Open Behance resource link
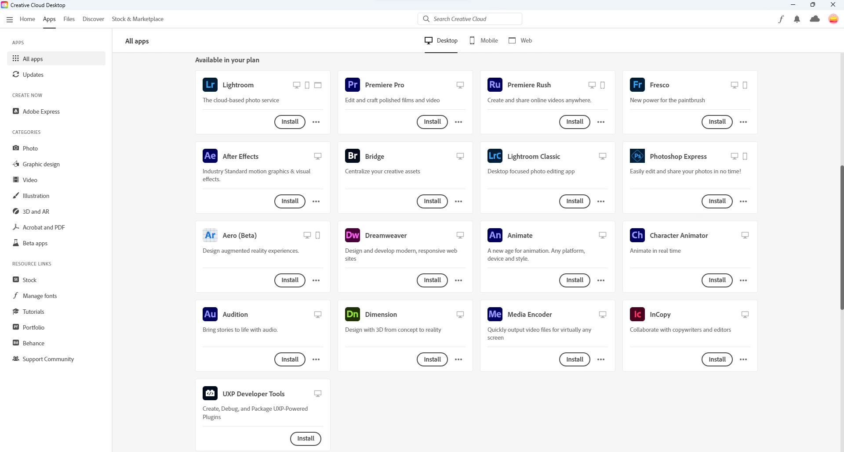Screen dimensions: 844x452 pos(56,343)
